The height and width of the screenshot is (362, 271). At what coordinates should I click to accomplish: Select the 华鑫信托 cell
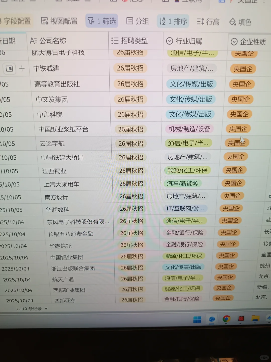point(80,246)
